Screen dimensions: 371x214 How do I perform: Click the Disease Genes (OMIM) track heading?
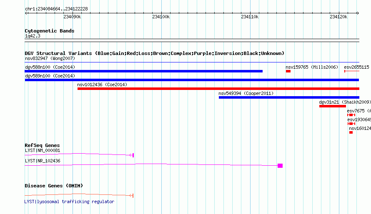[x=54, y=186]
